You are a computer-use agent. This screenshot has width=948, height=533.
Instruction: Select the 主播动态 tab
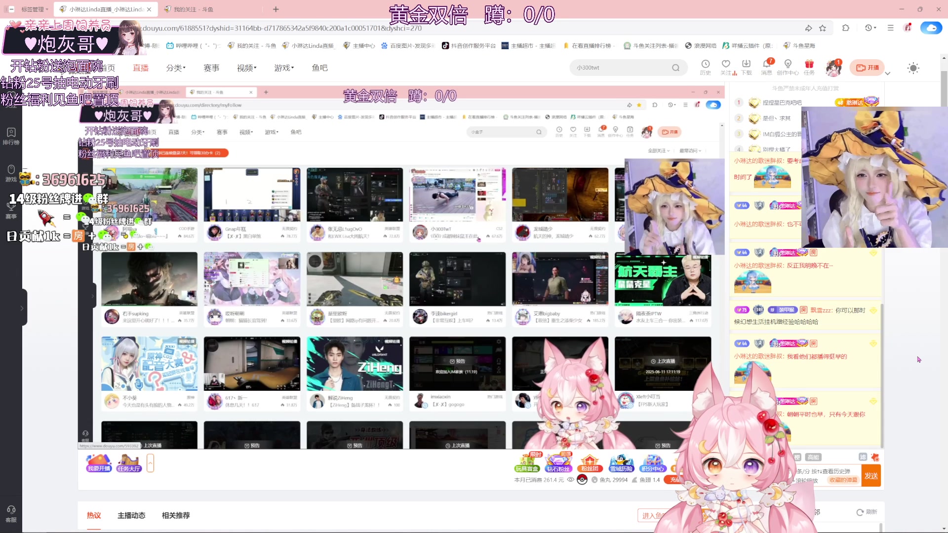(131, 515)
